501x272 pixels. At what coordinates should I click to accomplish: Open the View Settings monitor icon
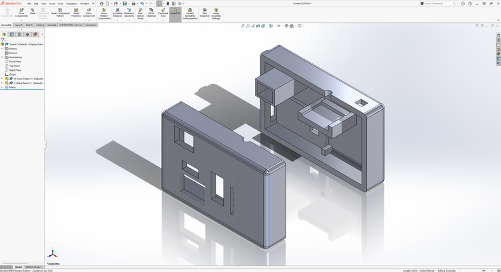point(300,26)
